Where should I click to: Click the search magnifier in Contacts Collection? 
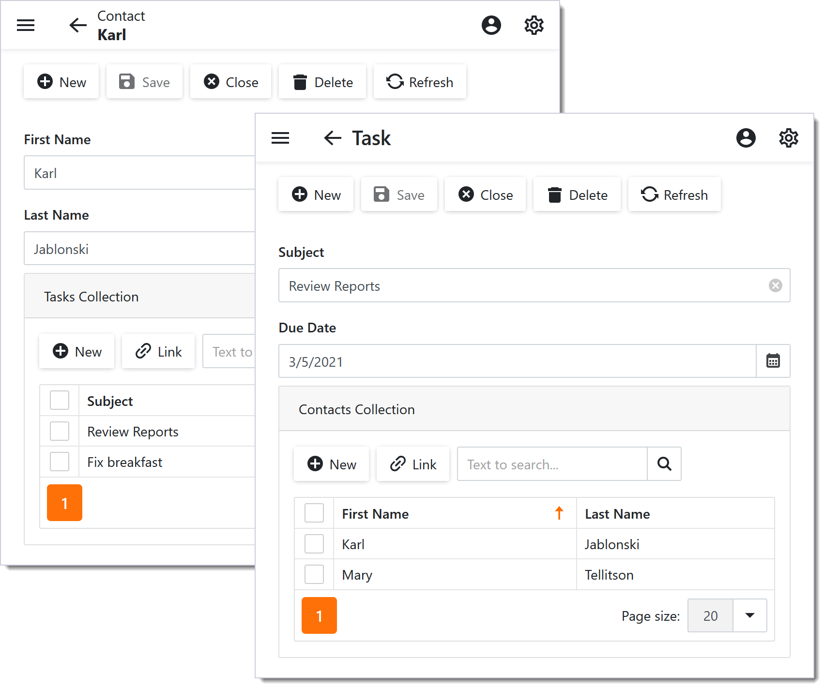click(664, 464)
